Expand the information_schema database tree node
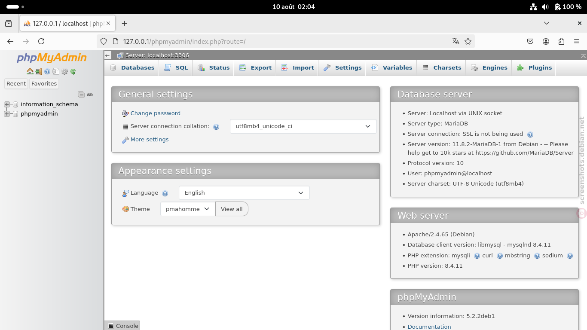This screenshot has width=587, height=330. coord(6,104)
